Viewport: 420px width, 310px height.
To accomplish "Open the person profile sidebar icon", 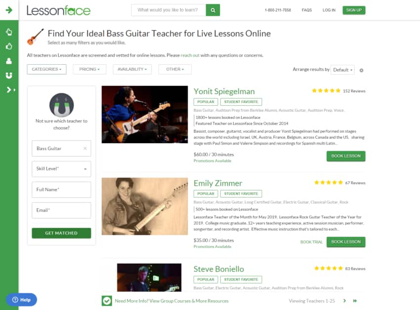I will click(x=9, y=61).
